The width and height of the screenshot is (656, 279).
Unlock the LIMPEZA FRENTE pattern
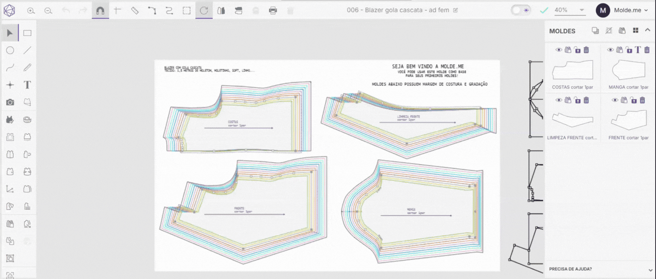click(x=577, y=100)
